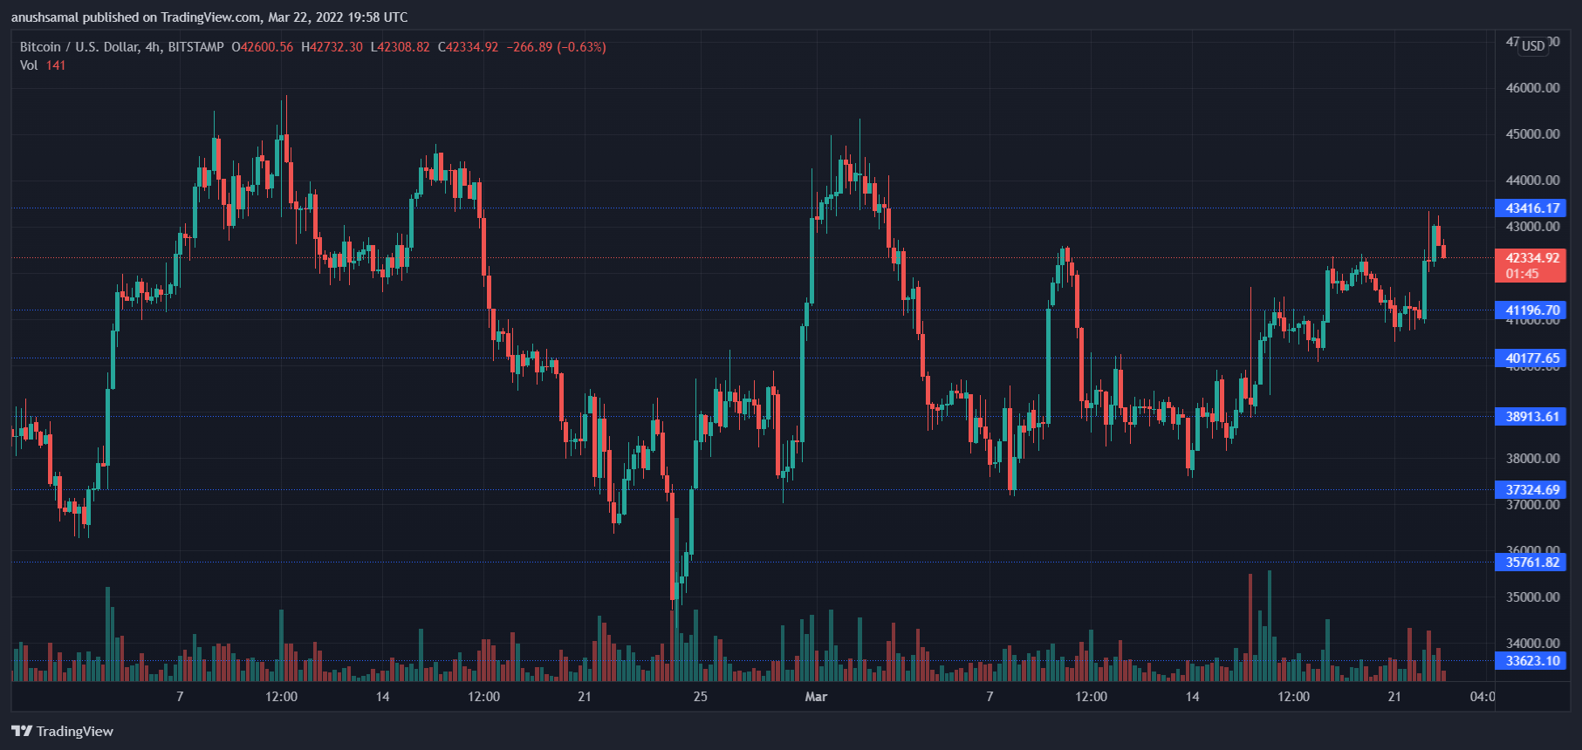Select the 25 date on time axis

point(700,697)
